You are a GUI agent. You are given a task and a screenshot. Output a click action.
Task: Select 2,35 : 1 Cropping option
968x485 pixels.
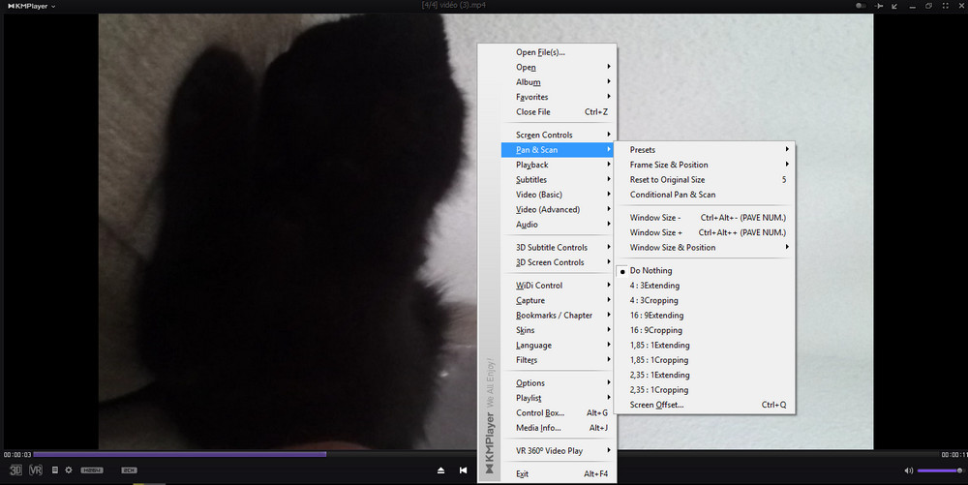(705, 390)
